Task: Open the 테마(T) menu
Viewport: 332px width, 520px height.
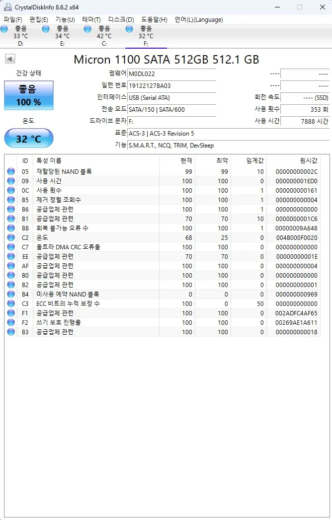Action: pyautogui.click(x=91, y=19)
